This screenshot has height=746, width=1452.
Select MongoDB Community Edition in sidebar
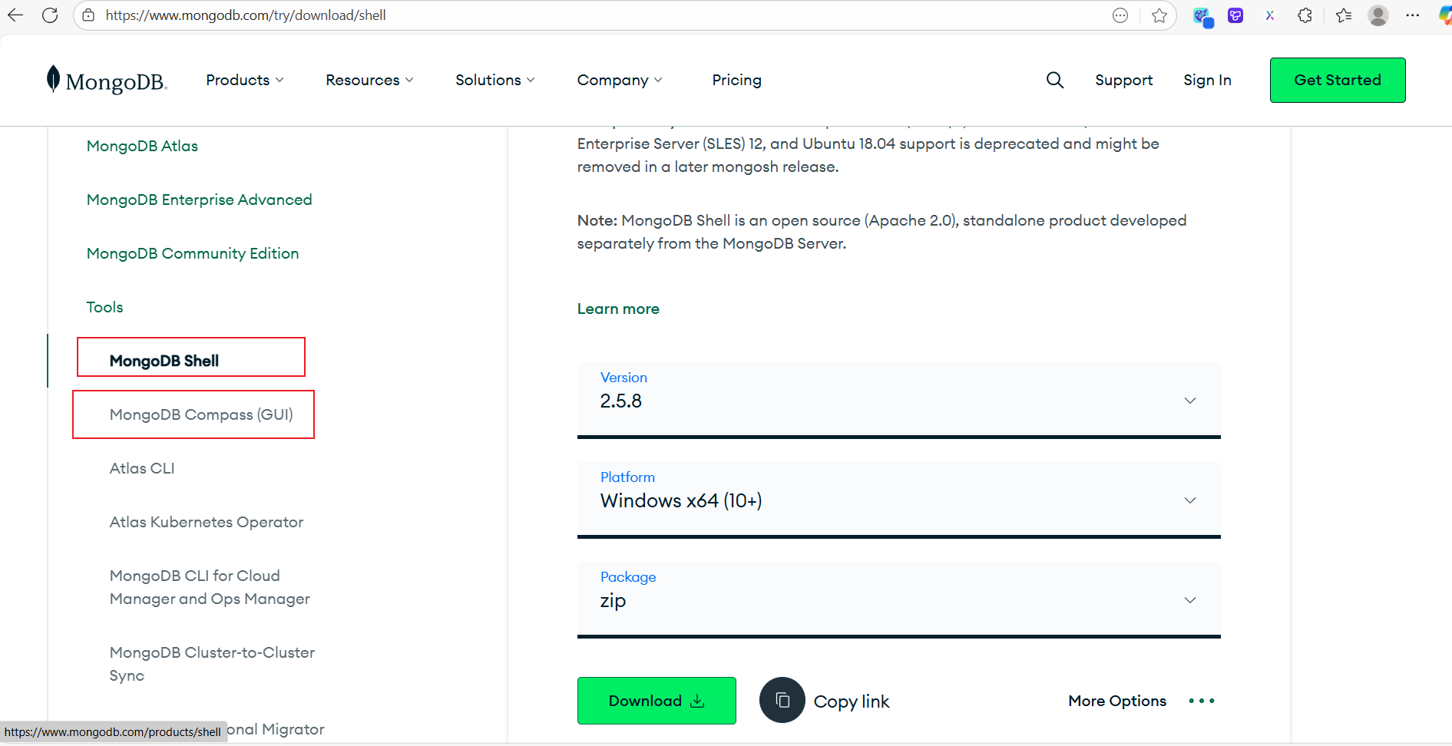193,253
